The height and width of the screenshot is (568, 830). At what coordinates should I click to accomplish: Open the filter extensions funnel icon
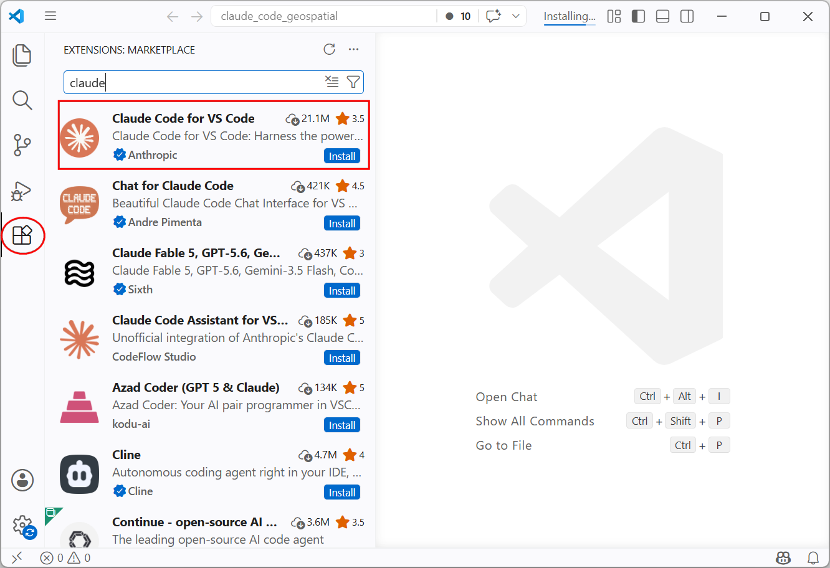pos(353,82)
